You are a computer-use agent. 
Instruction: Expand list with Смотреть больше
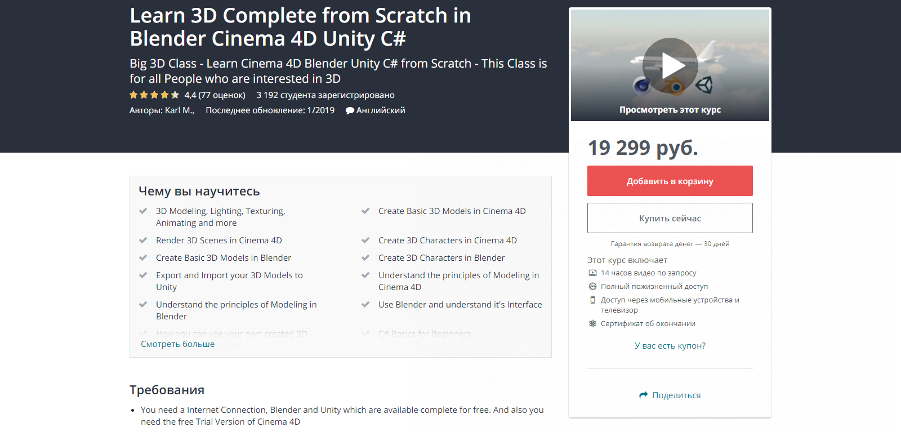(x=177, y=344)
